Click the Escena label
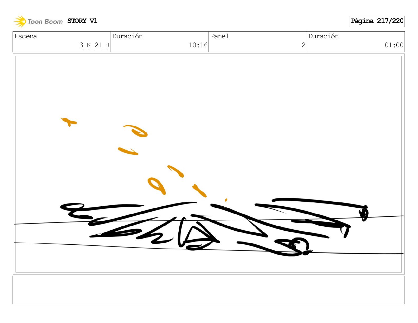The image size is (418, 323). (26, 36)
